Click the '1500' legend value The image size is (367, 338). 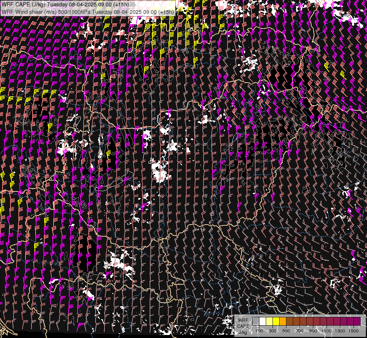tap(354, 331)
